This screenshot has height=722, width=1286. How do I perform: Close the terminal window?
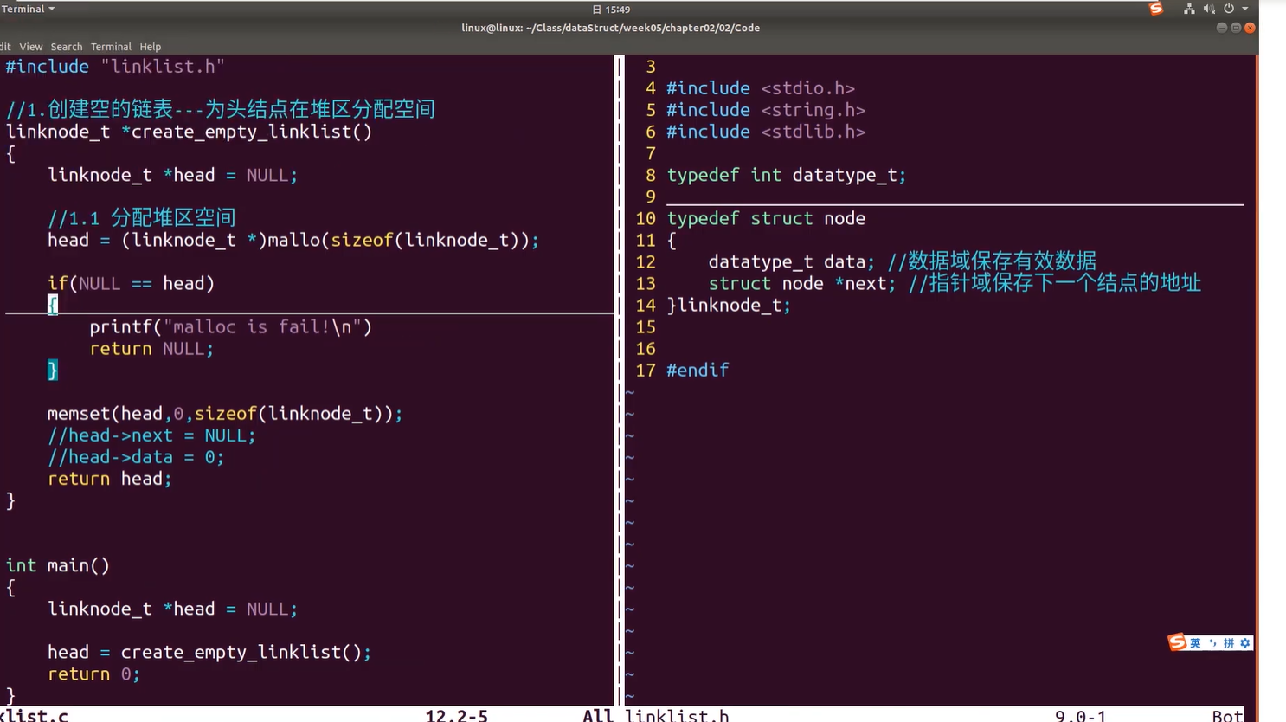1250,28
